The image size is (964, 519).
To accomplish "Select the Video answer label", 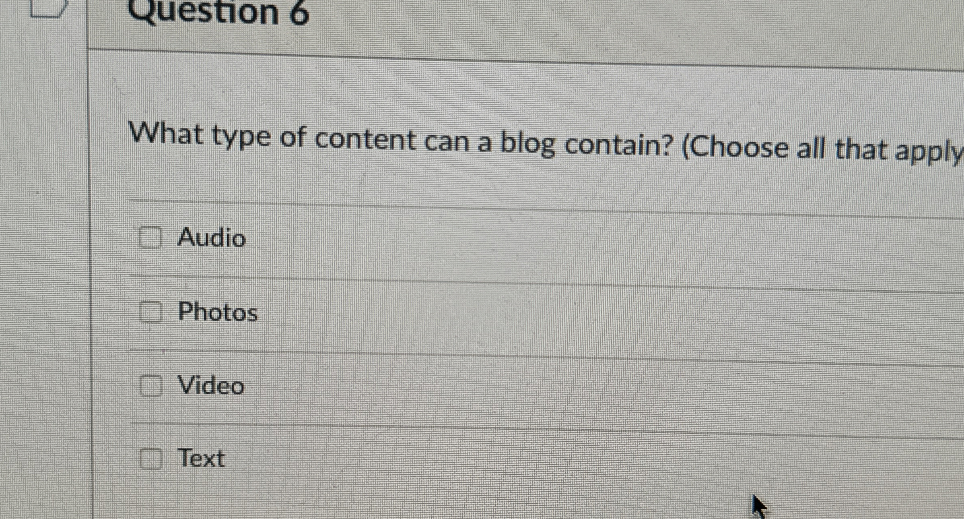I will (211, 385).
